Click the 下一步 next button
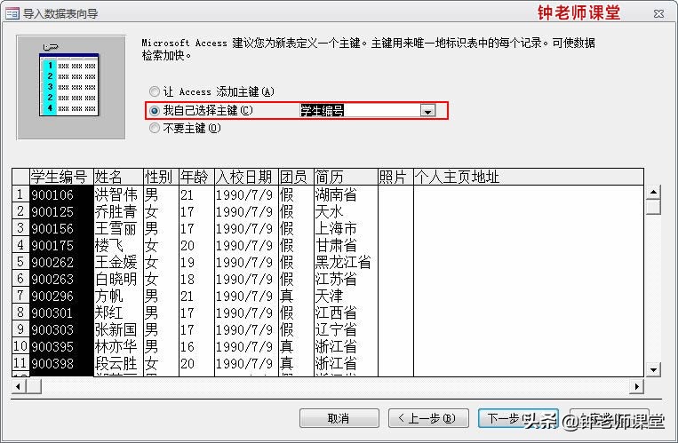The width and height of the screenshot is (678, 443). pyautogui.click(x=518, y=418)
